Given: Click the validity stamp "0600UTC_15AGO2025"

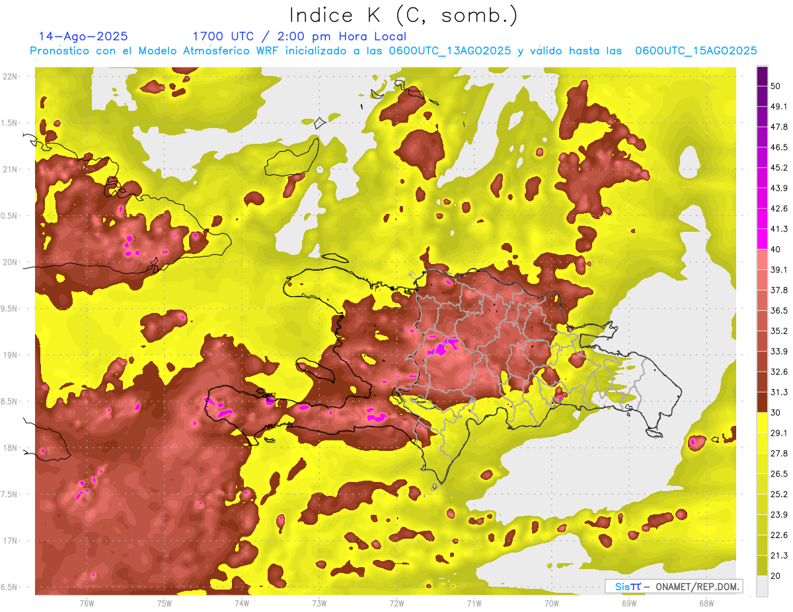Looking at the screenshot, I should pos(696,51).
